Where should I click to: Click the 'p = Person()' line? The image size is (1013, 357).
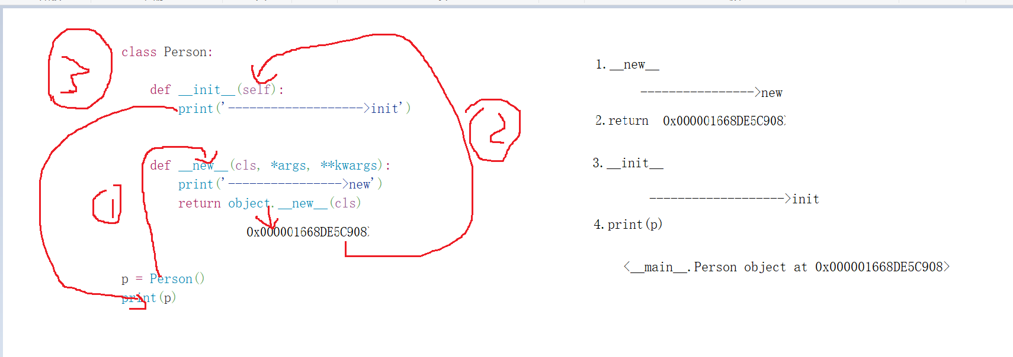[163, 279]
